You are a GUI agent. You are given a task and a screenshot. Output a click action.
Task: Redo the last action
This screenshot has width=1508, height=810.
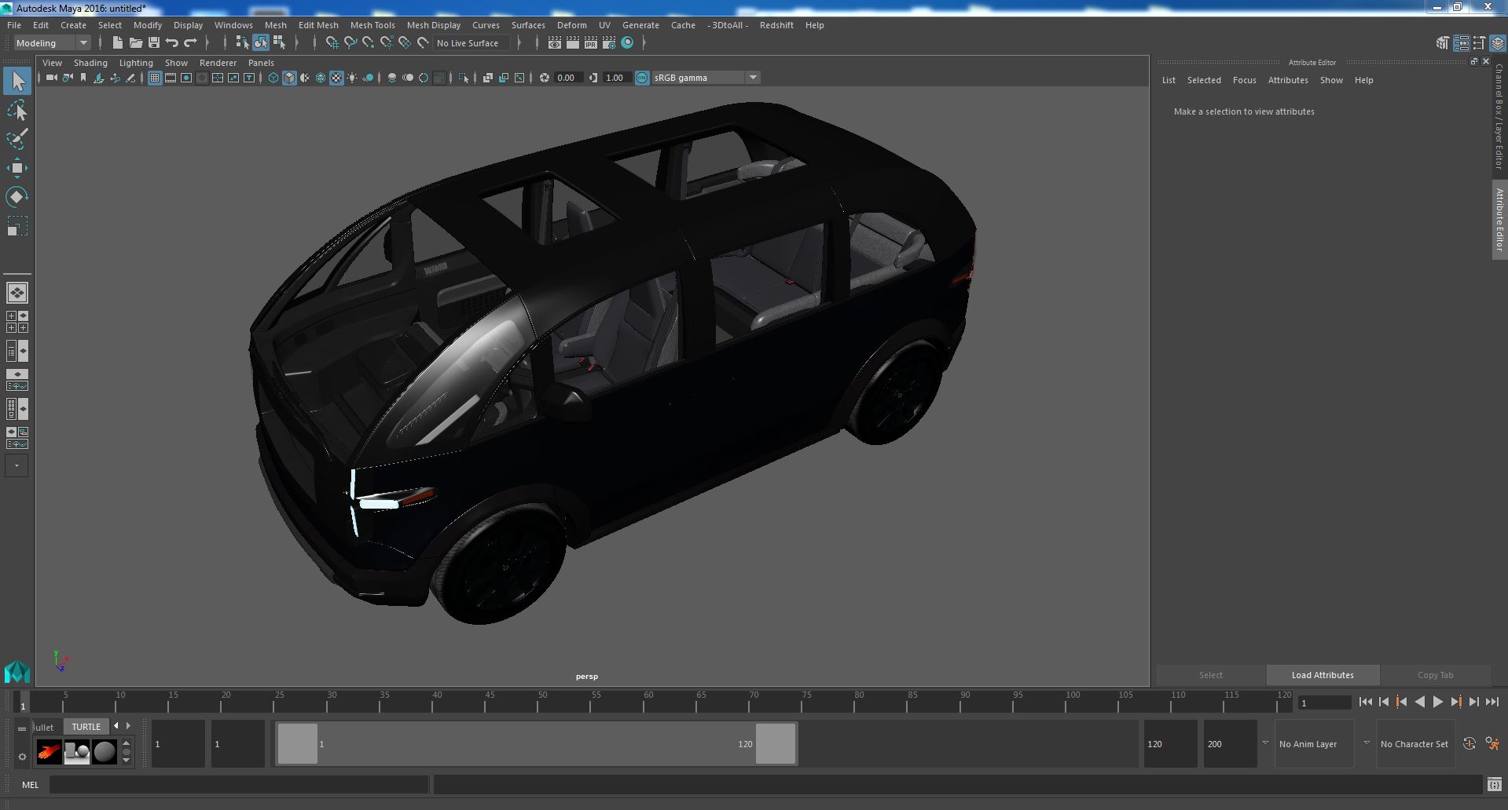(190, 43)
